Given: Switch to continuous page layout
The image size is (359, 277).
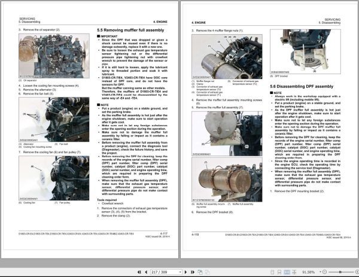Looking at the screenshot, I should point(279,272).
